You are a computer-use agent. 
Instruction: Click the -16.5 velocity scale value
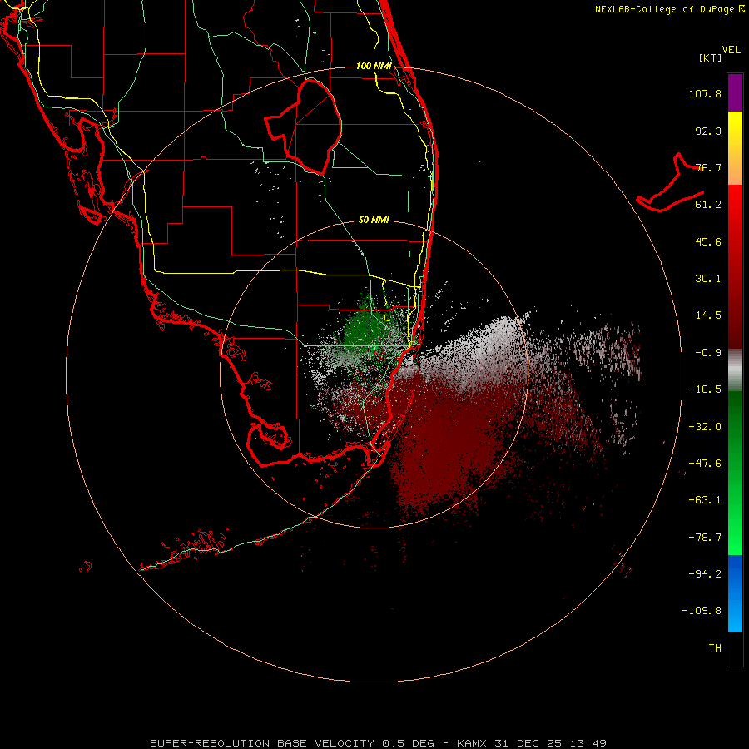click(705, 389)
